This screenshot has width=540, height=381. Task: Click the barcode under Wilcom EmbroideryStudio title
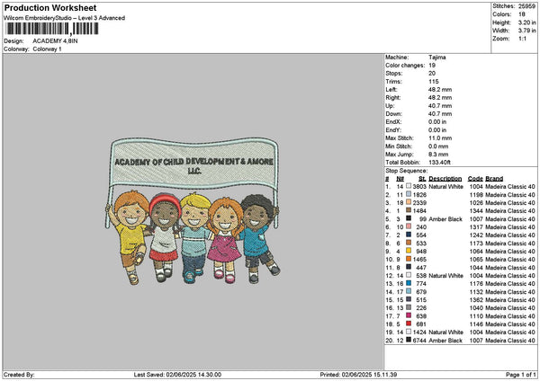point(52,29)
